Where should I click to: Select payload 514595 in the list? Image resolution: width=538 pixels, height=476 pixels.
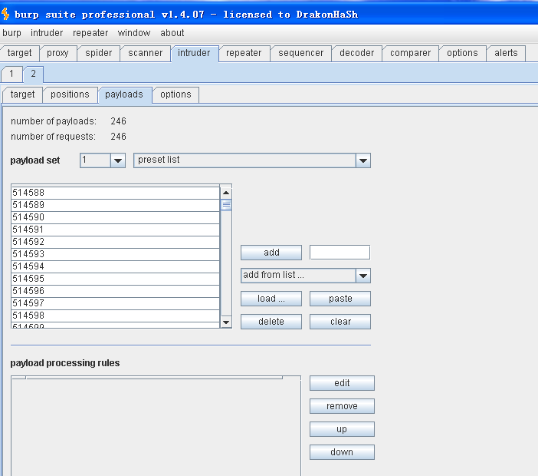[115, 279]
